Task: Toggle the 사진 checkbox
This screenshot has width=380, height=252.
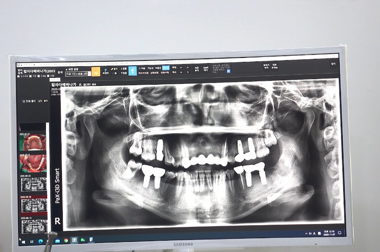Action: click(x=30, y=76)
